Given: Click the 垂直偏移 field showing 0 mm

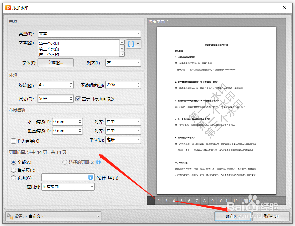Looking at the screenshot, I should point(65,131).
